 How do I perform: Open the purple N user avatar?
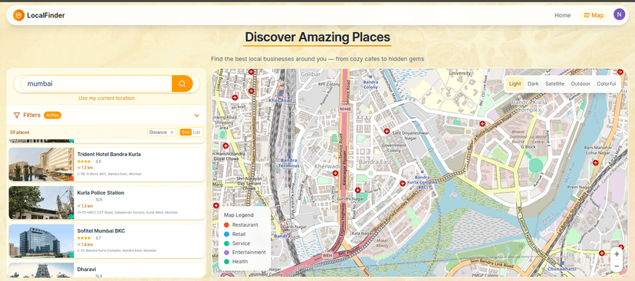pos(619,15)
